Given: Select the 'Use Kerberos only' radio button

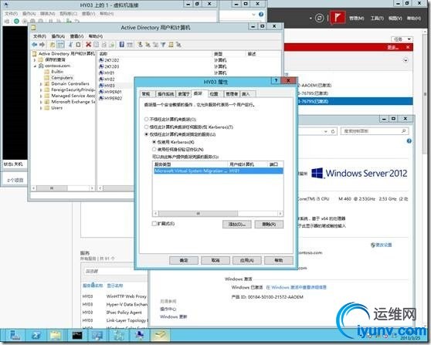Looking at the screenshot, I should coord(154,142).
